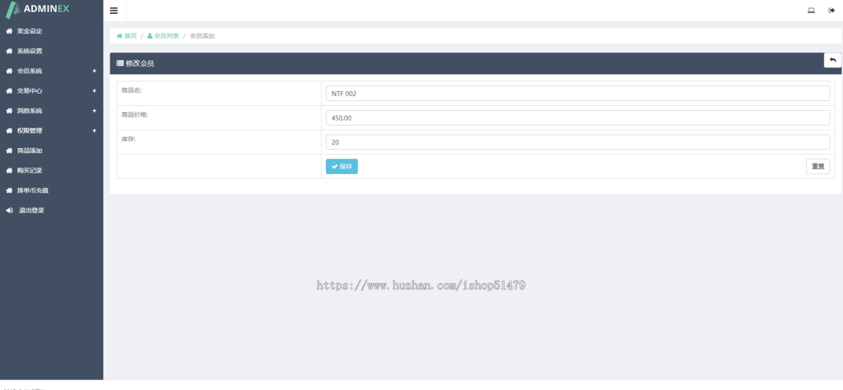Click the laptop icon in the top bar
Viewport: 843px width, 390px height.
point(811,11)
